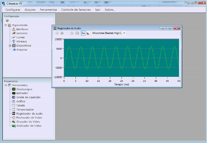
Task: Click the Dispositivos icon in the tree
Action: 14,46
